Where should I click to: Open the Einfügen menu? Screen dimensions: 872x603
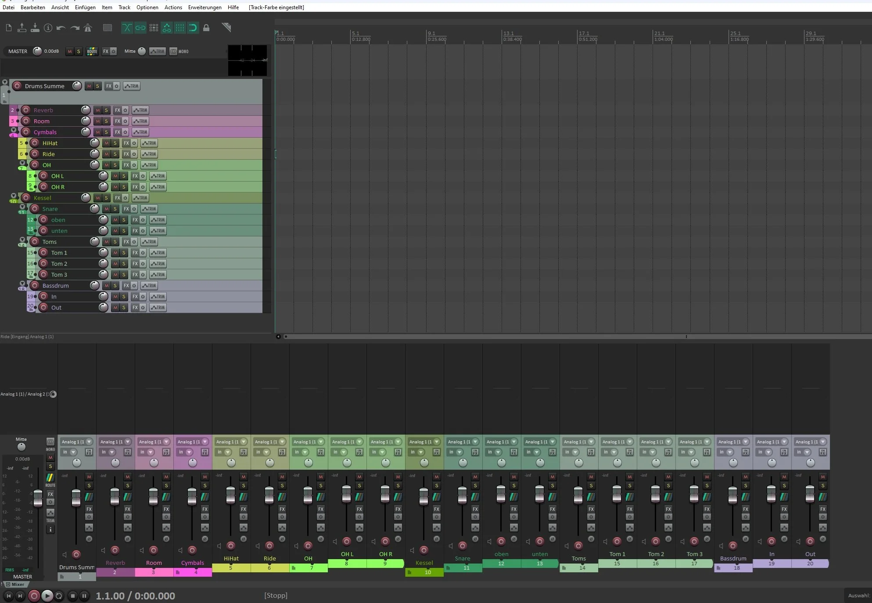85,7
